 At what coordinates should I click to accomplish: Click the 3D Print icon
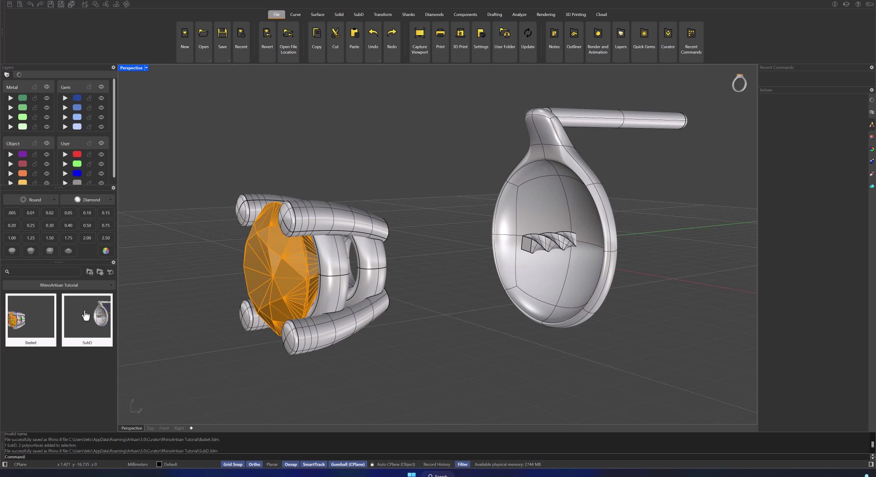[460, 34]
